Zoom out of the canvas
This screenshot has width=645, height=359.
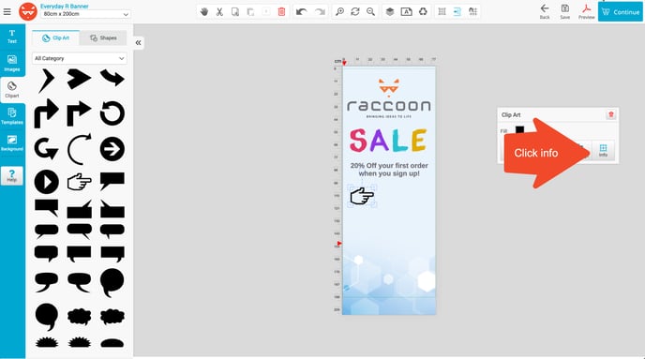tap(370, 11)
